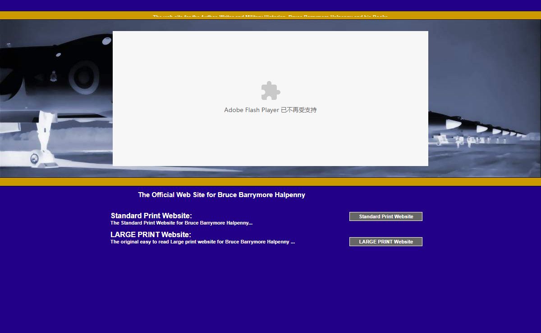Click the Flash plugin puzzle-piece icon
This screenshot has height=333, width=541.
pyautogui.click(x=270, y=90)
